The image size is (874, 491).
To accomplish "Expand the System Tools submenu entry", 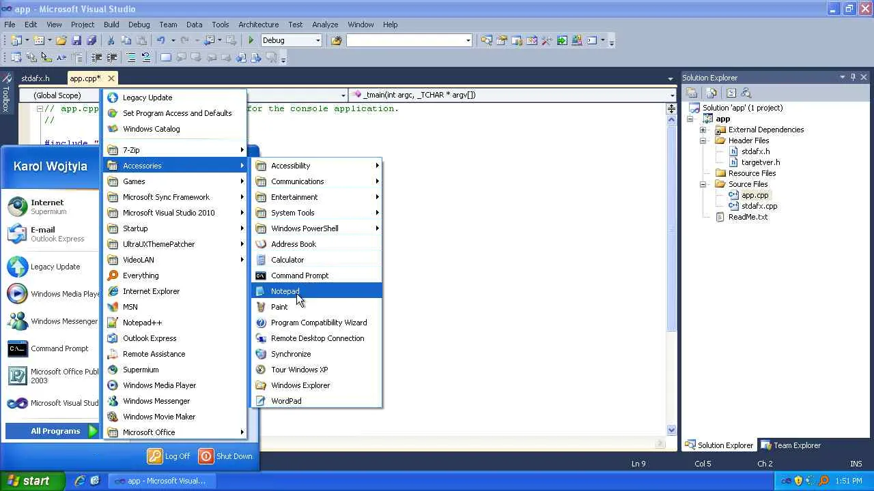I will tap(317, 213).
